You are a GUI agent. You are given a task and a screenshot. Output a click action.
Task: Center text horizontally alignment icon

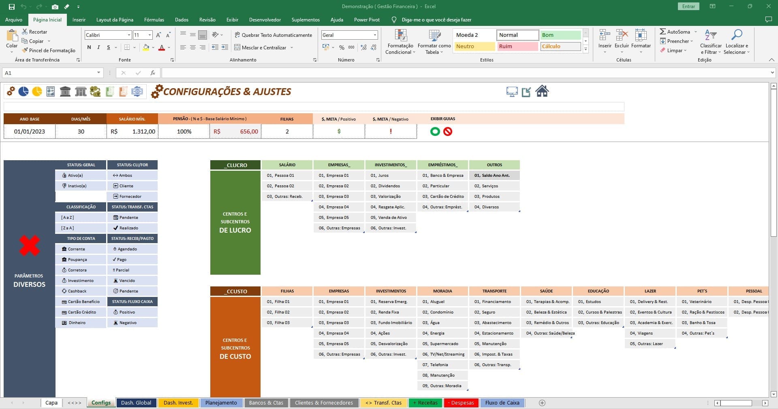tap(193, 48)
